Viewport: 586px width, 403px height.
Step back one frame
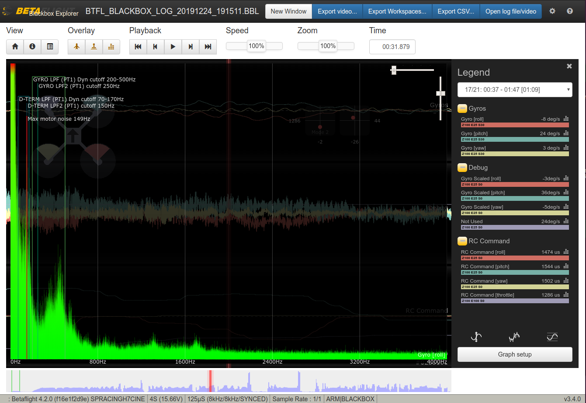(x=156, y=46)
